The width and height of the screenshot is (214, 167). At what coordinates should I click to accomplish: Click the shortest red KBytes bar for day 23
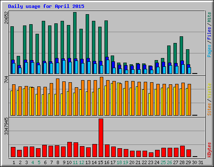pos(151,155)
